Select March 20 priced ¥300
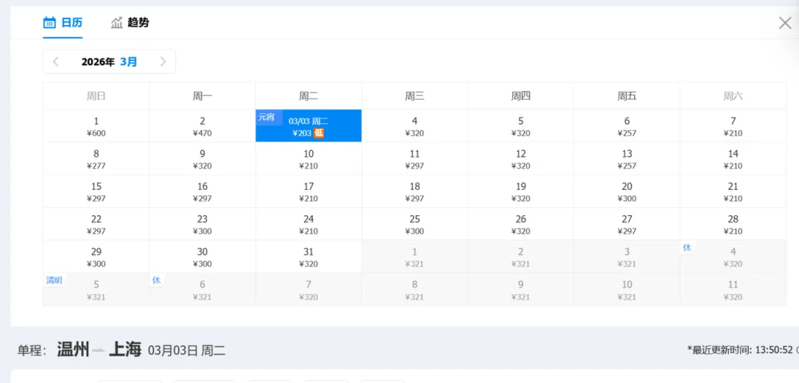This screenshot has width=799, height=383. [627, 191]
